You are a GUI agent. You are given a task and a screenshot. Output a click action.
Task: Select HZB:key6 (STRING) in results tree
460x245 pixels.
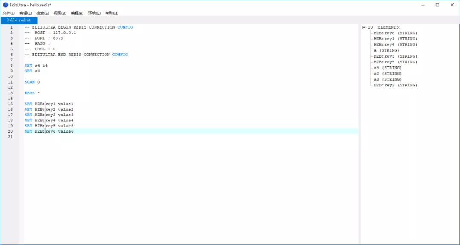(x=395, y=33)
